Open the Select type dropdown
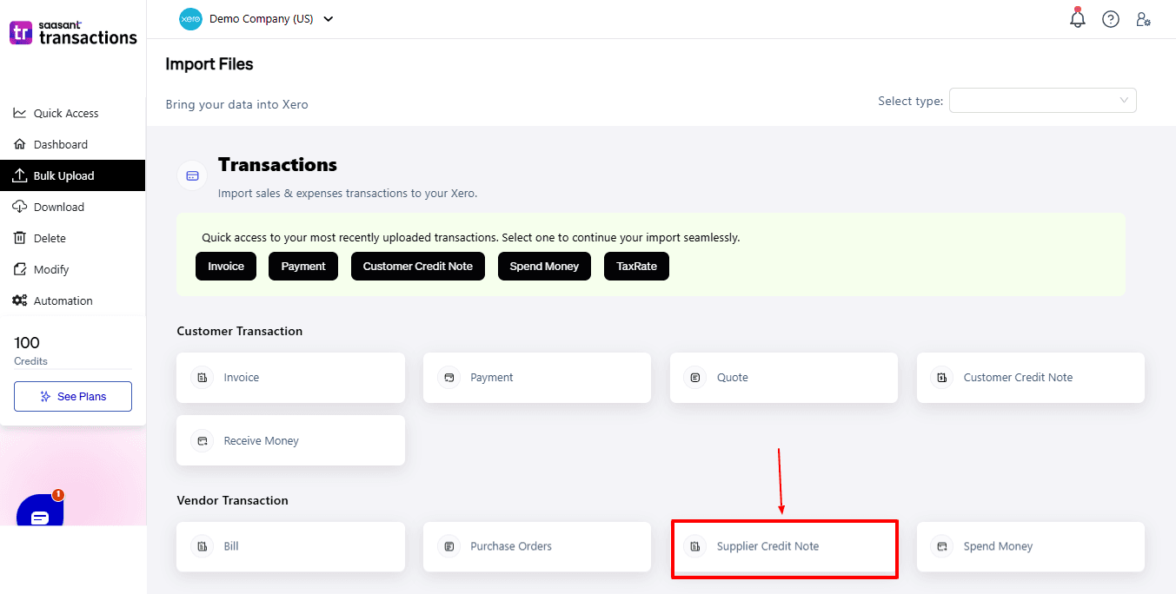The height and width of the screenshot is (594, 1176). point(1042,101)
